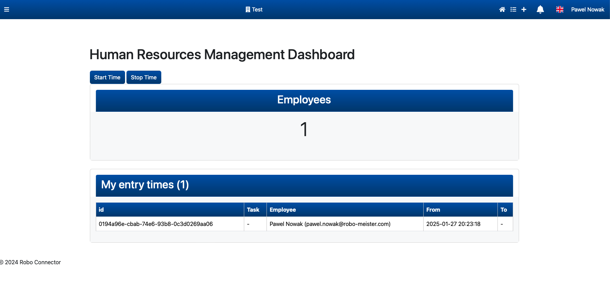
Task: Open the notifications bell
Action: pyautogui.click(x=540, y=9)
